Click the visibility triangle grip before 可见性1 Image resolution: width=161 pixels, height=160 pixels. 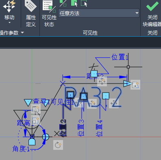click(x=46, y=103)
